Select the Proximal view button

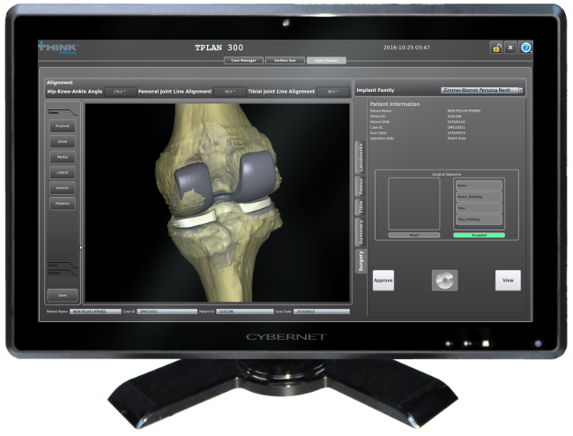pyautogui.click(x=63, y=126)
